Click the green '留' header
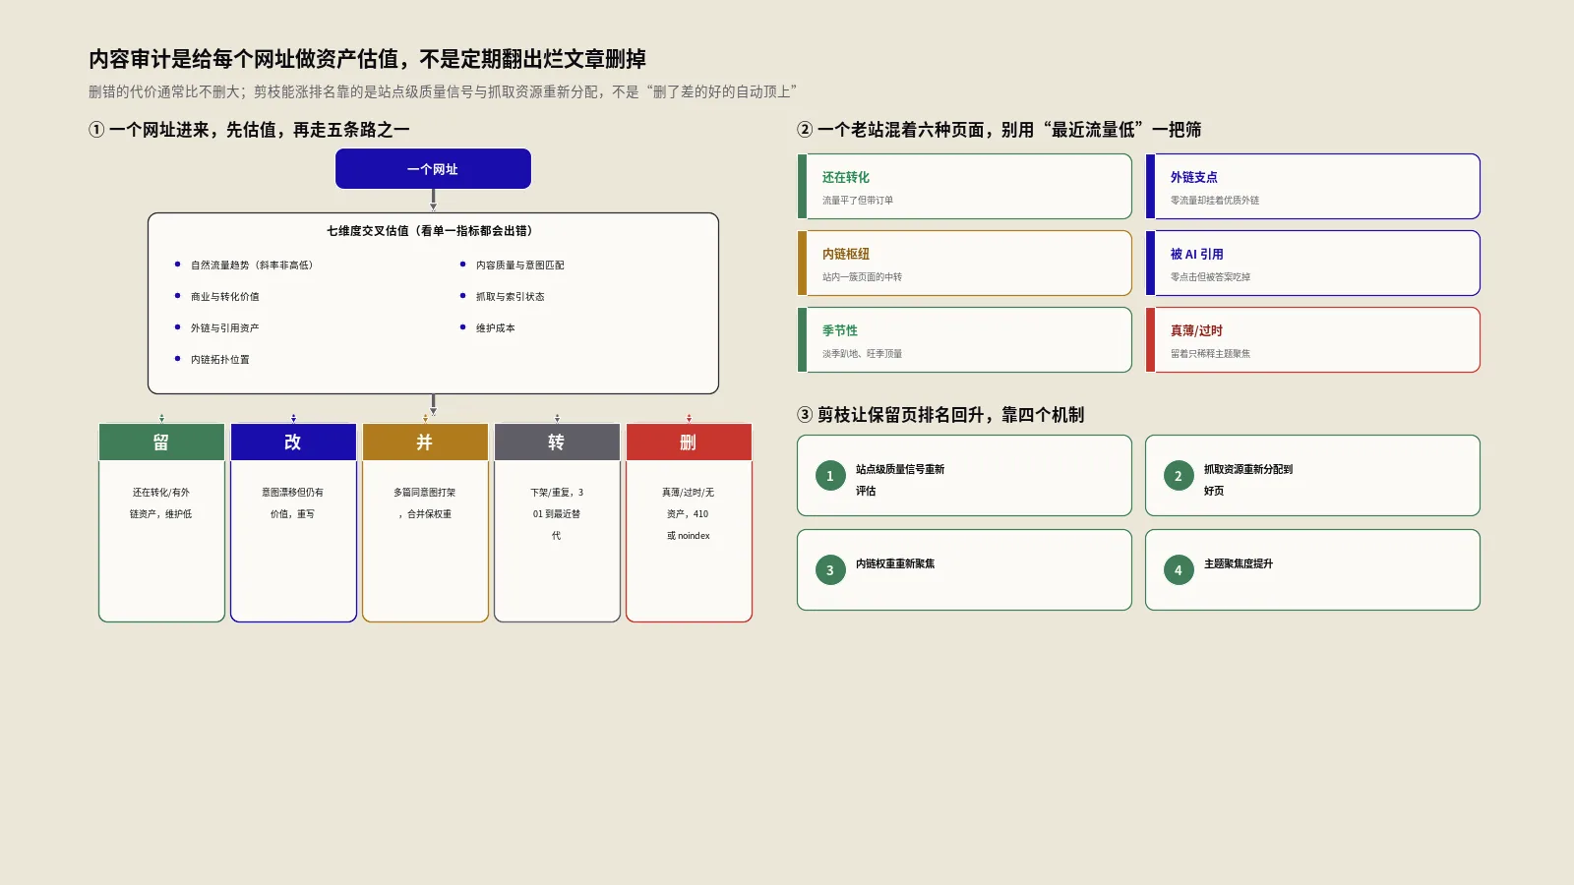 click(161, 442)
